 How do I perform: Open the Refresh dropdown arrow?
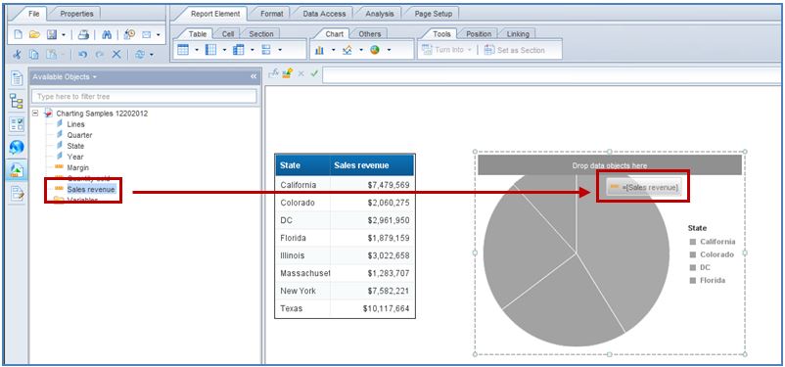pyautogui.click(x=152, y=55)
